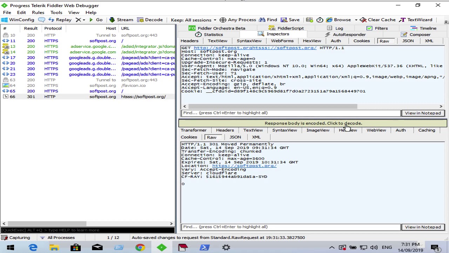Open the Rules menu
The image size is (449, 253).
pos(38,12)
